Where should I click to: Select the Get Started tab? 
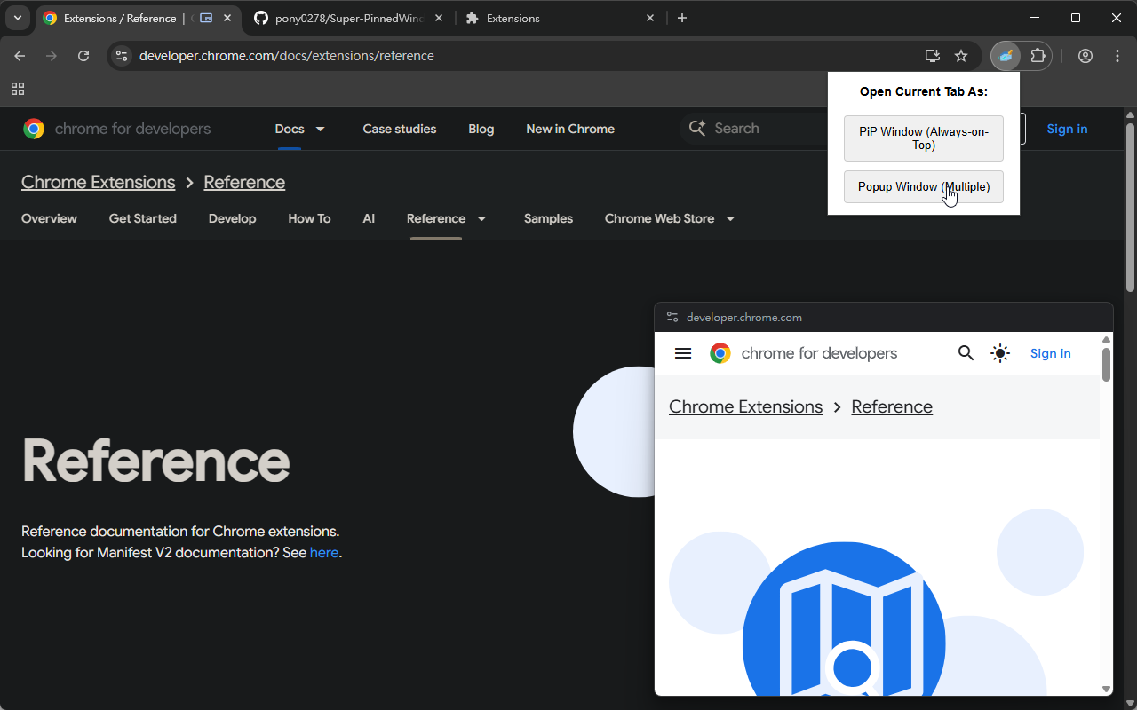(143, 218)
